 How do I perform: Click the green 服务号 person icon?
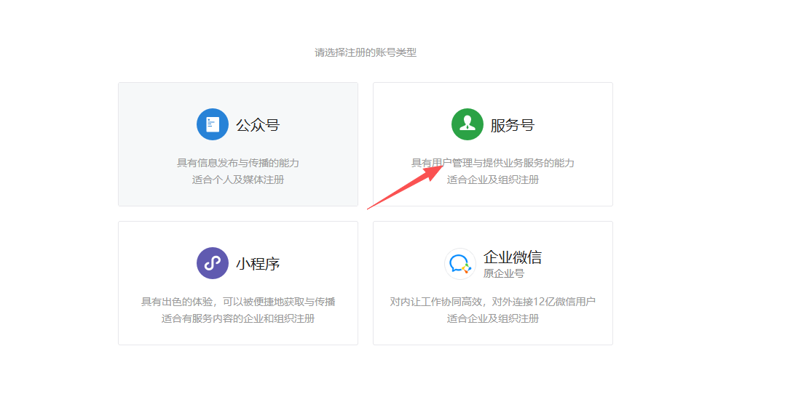[468, 124]
